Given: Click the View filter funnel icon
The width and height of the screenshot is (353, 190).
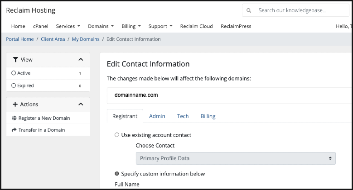Looking at the screenshot, I should click(x=15, y=60).
